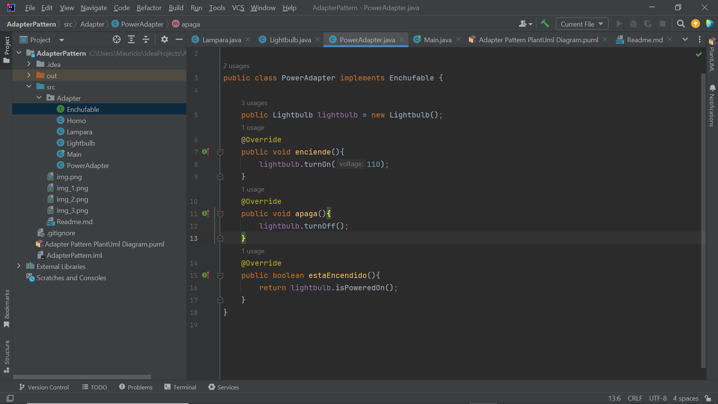Click the Collapse All icon in Project panel
Image resolution: width=718 pixels, height=404 pixels.
click(146, 40)
